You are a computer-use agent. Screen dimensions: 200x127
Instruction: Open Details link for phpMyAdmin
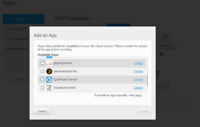coord(138,63)
